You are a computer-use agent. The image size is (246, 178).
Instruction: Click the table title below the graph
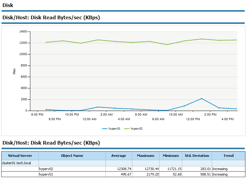(x=51, y=143)
